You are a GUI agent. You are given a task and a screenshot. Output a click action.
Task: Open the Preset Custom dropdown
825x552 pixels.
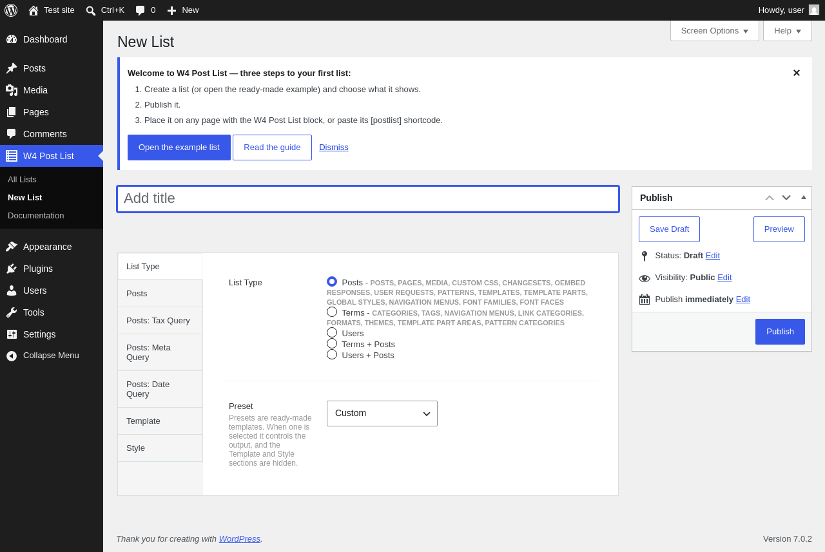tap(382, 414)
